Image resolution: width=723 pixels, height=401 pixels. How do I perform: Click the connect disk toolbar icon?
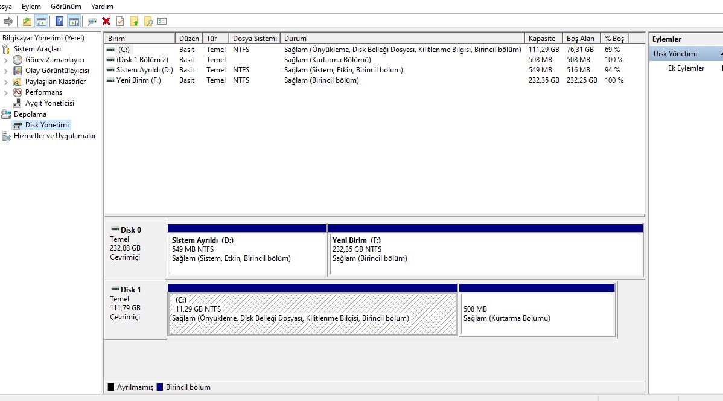click(x=92, y=22)
